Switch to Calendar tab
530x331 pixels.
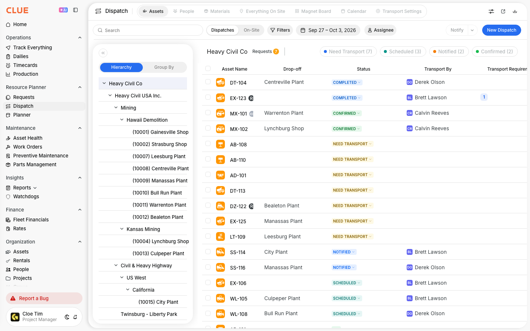(354, 11)
